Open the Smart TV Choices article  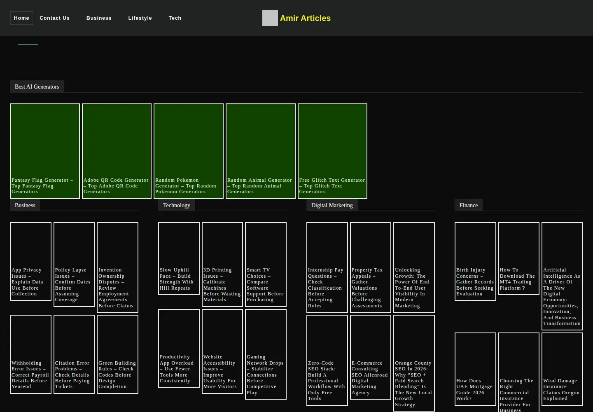coord(266,264)
